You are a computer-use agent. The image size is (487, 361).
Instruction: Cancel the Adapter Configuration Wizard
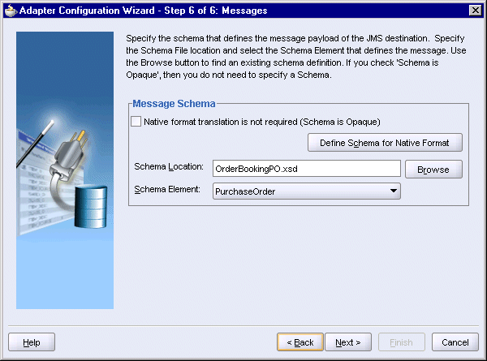click(x=455, y=342)
